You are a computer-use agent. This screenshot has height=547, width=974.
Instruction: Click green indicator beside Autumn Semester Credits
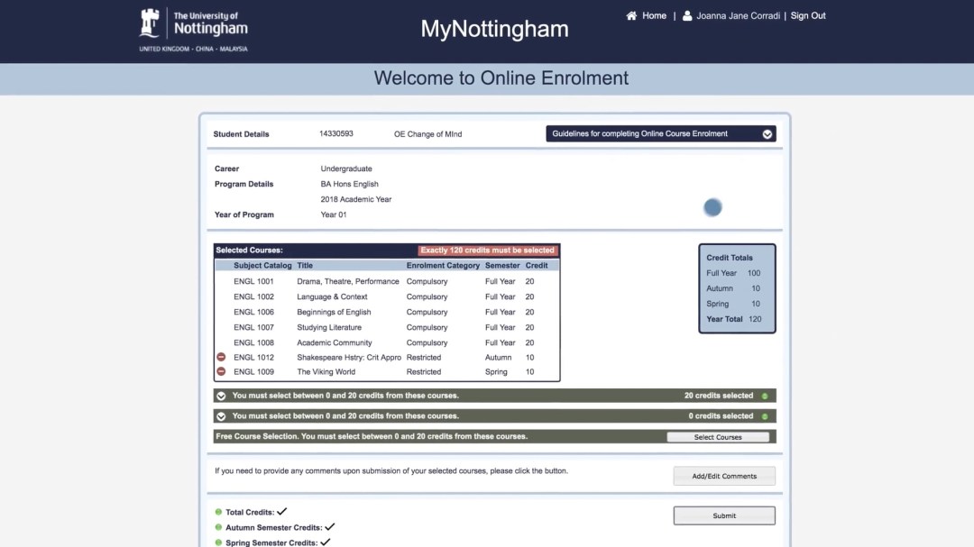pyautogui.click(x=218, y=527)
